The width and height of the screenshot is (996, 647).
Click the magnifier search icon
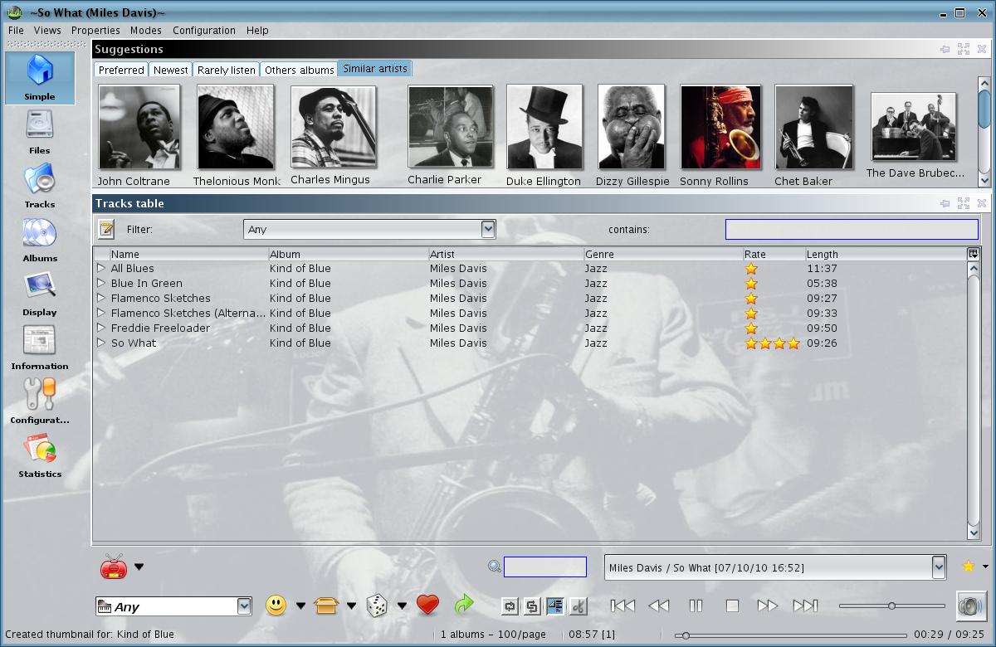(495, 567)
